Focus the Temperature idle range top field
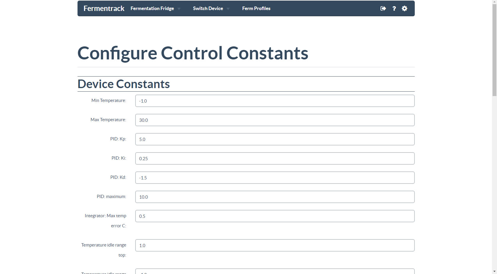The width and height of the screenshot is (497, 274). (x=275, y=245)
